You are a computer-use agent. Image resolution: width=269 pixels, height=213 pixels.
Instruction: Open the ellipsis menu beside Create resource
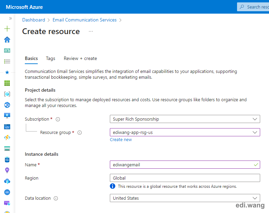pos(91,31)
